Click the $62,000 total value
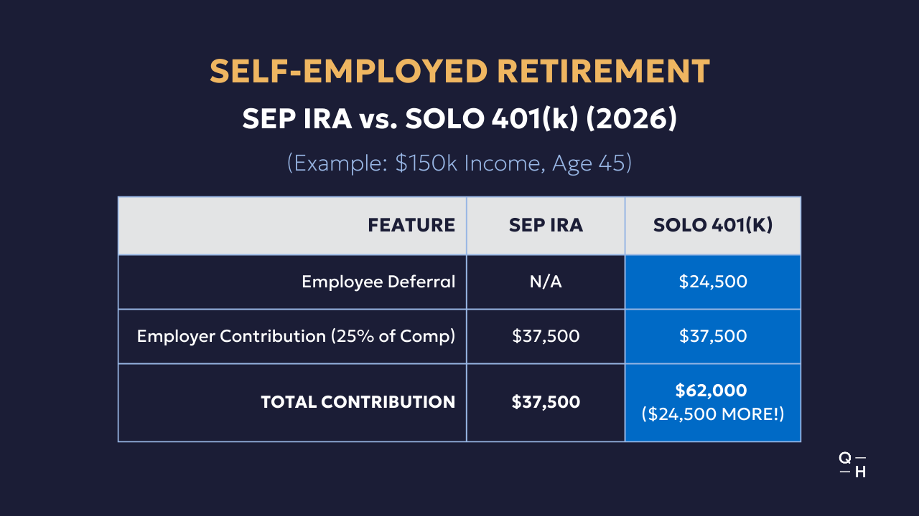Screen dimensions: 919x516 click(x=712, y=391)
